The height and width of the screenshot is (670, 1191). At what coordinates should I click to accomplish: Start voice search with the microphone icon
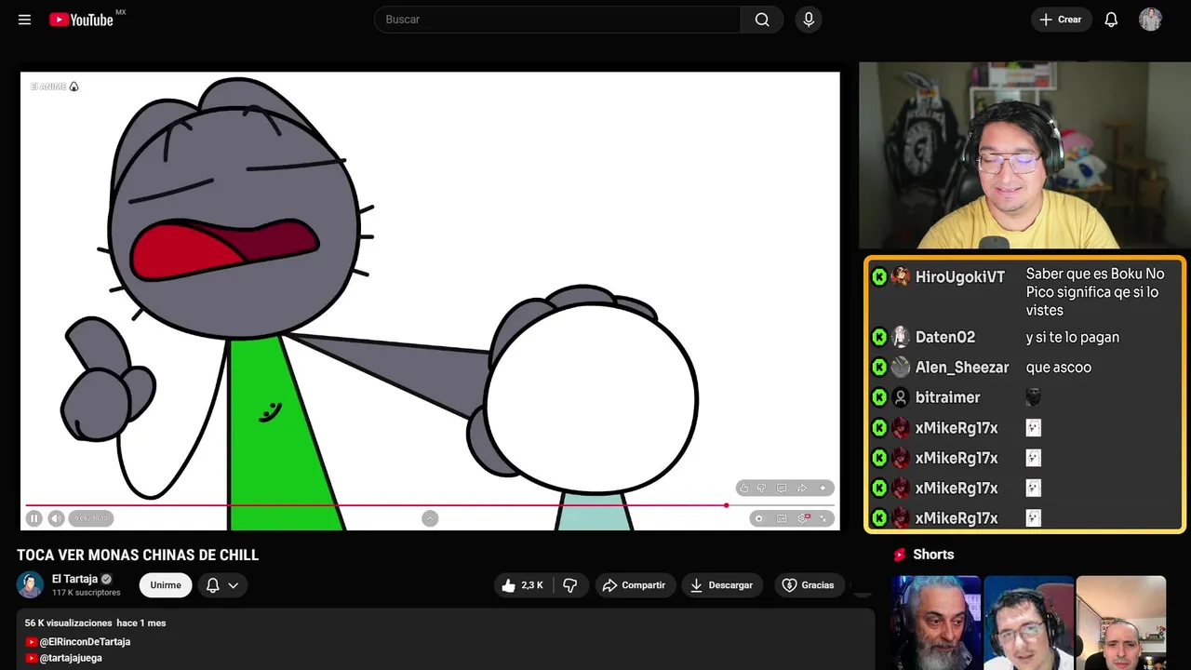[809, 20]
